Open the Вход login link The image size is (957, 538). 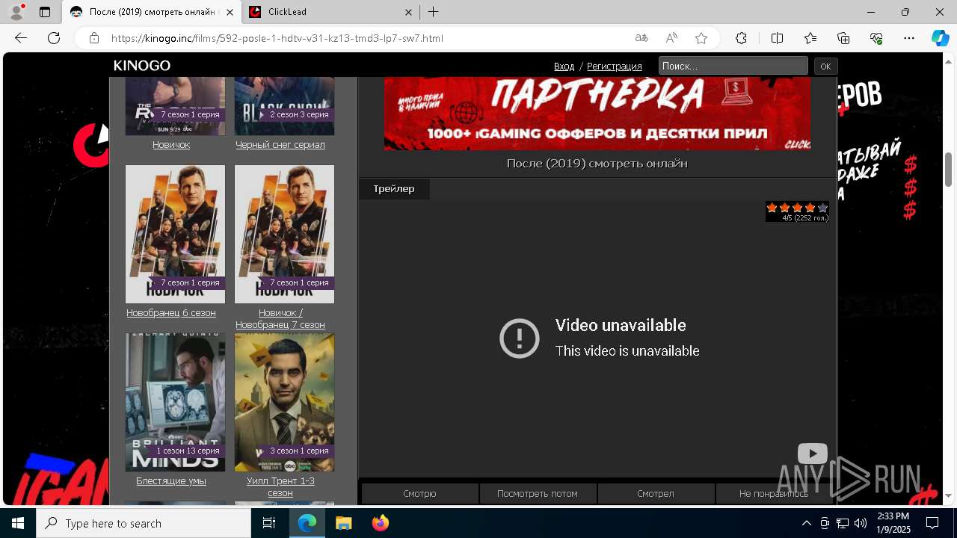click(564, 67)
